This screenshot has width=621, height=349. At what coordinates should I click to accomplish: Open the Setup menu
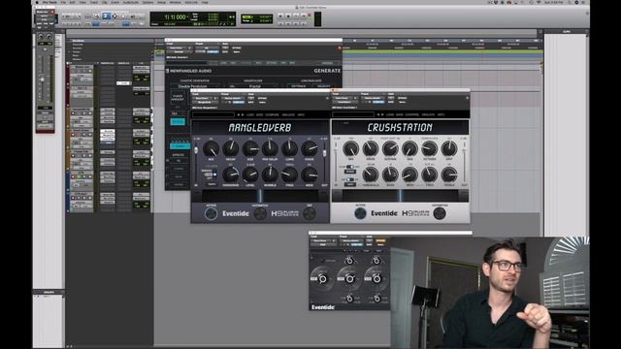pos(161,2)
